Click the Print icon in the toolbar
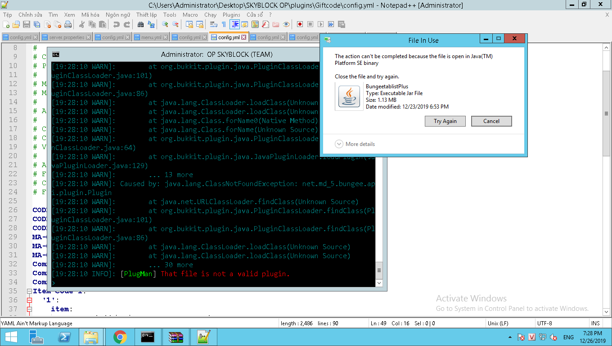 point(68,24)
